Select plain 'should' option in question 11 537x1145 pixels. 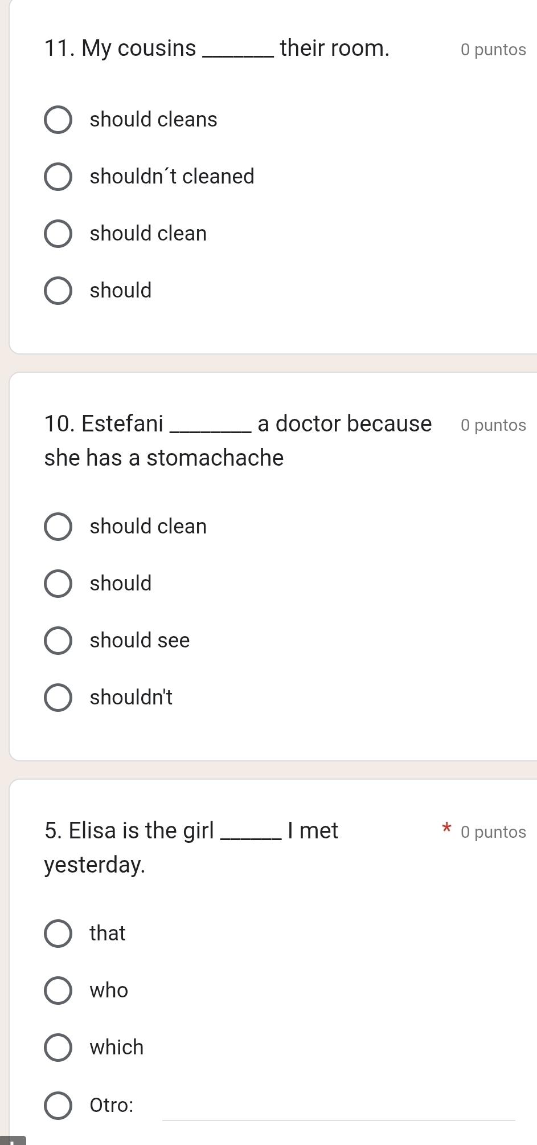point(58,291)
